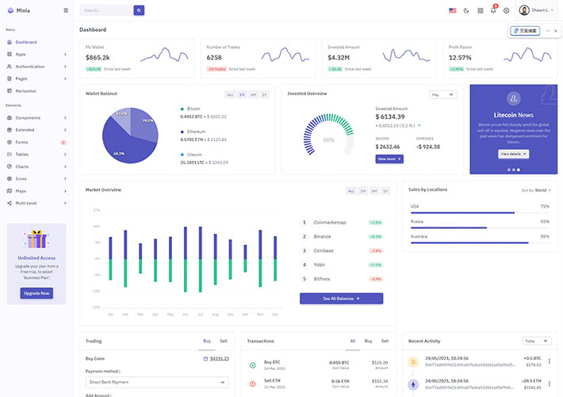The image size is (563, 397).
Task: Click the hamburger sidebar toggle icon
Action: (66, 10)
